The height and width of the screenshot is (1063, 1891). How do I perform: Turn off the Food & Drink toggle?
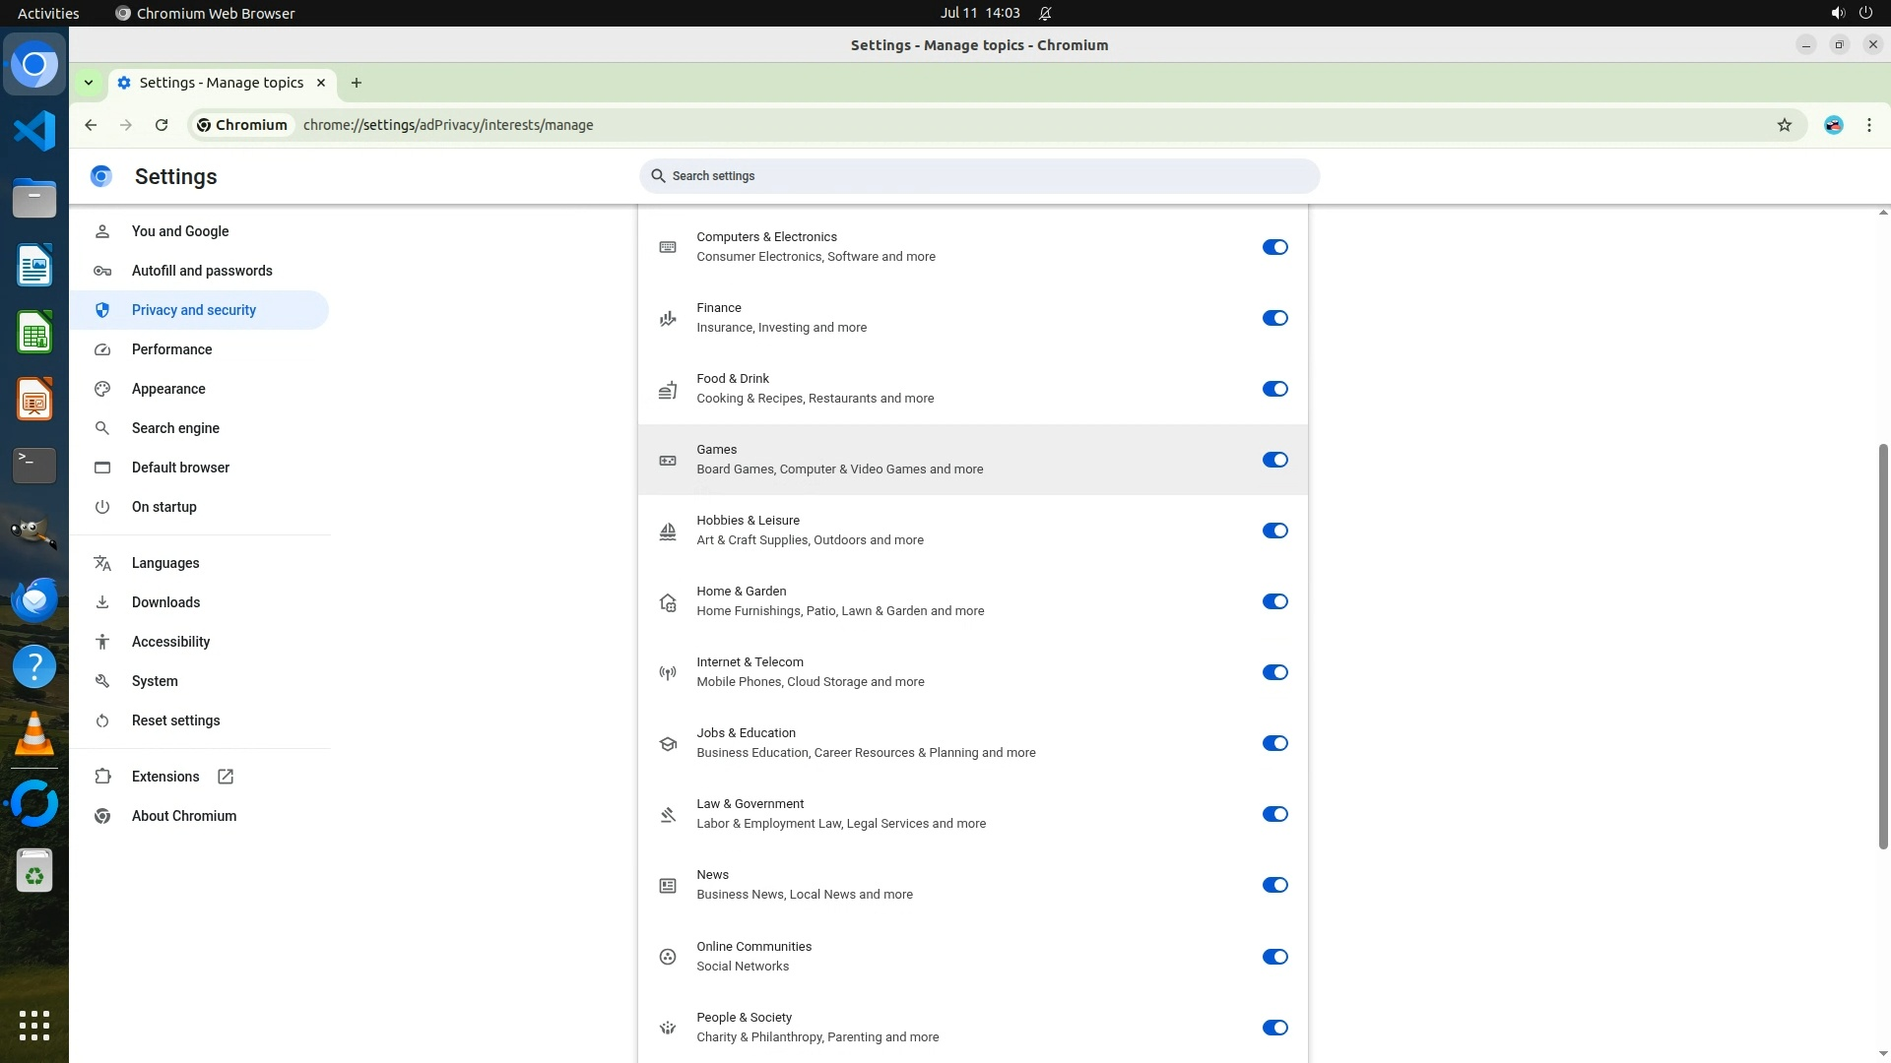coord(1274,389)
